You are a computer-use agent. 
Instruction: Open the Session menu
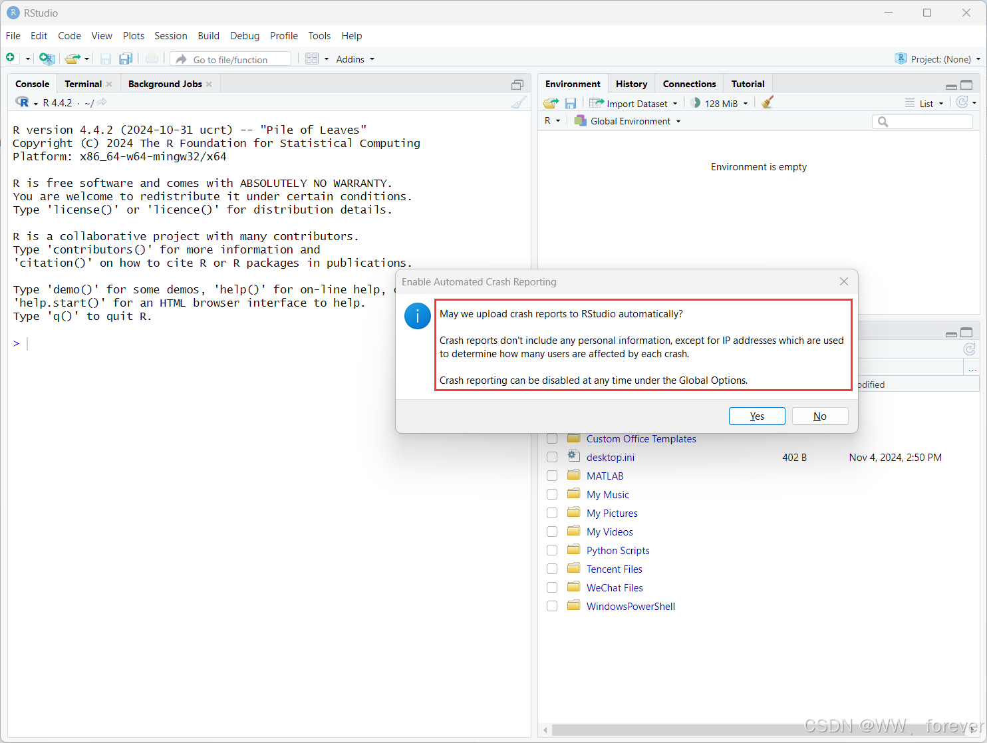click(171, 36)
